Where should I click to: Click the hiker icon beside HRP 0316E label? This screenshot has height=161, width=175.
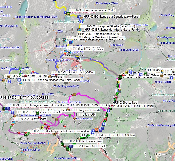[19, 80]
